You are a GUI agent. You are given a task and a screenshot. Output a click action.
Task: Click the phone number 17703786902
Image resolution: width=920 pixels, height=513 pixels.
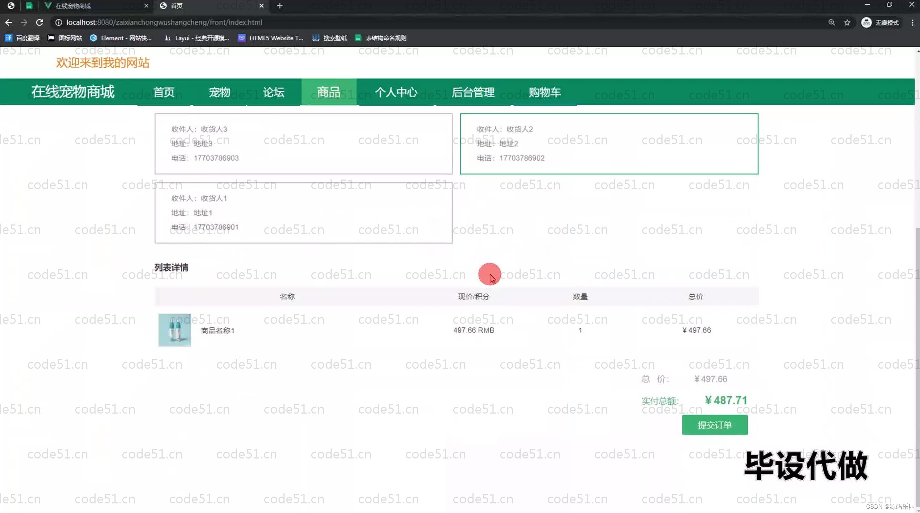(x=522, y=158)
